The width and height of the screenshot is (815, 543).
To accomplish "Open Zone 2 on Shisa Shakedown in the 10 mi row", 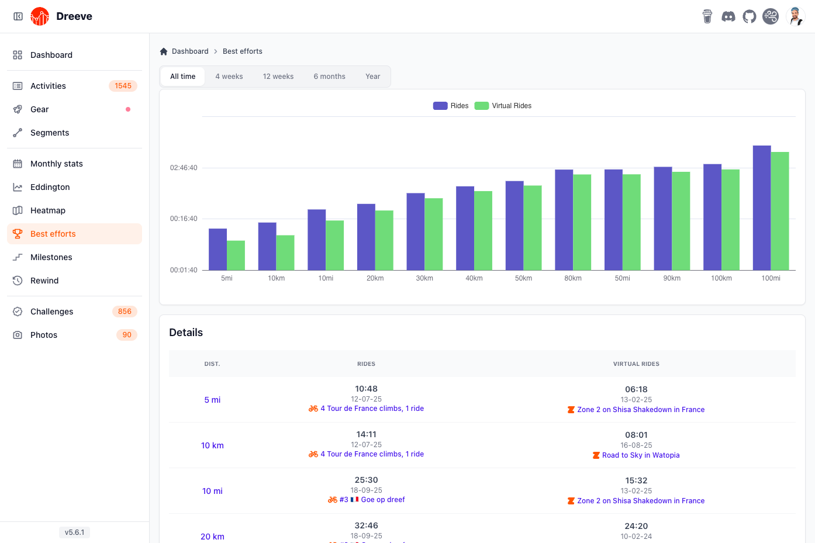I will click(x=641, y=501).
